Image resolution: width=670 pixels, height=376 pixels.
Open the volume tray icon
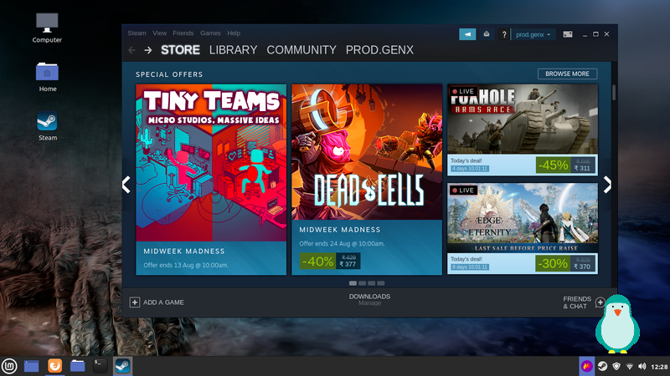642,366
